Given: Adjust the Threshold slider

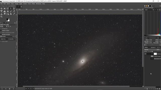Looking at the screenshot, I should [x=8, y=36].
